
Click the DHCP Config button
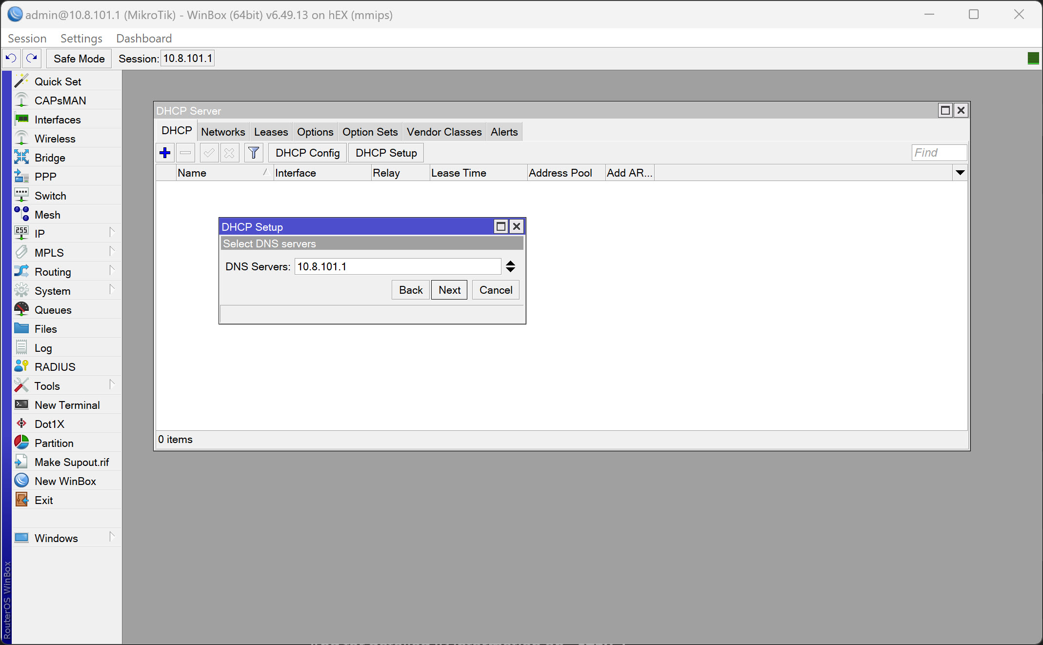(307, 152)
